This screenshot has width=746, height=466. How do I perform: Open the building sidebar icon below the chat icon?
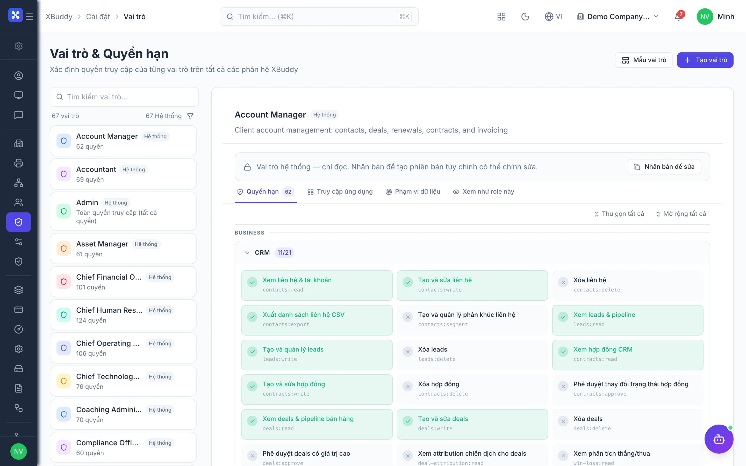click(18, 143)
